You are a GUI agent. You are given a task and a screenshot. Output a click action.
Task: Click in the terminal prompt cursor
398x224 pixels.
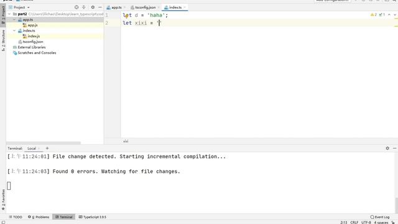tap(9, 186)
